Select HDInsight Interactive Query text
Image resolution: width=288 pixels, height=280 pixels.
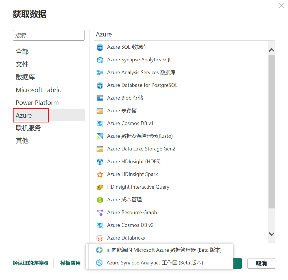point(138,187)
